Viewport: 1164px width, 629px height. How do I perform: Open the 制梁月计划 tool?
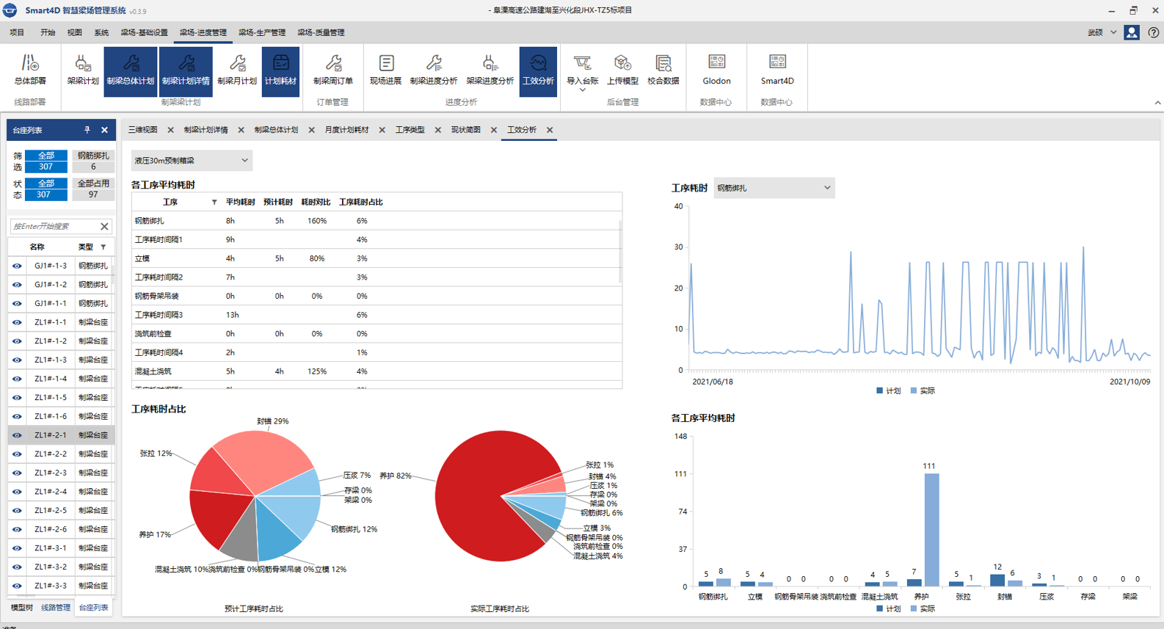point(236,70)
